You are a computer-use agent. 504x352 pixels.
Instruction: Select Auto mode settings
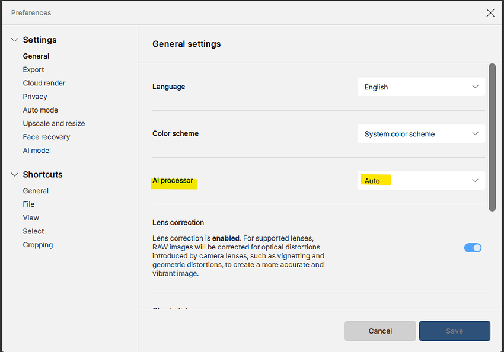pyautogui.click(x=40, y=110)
